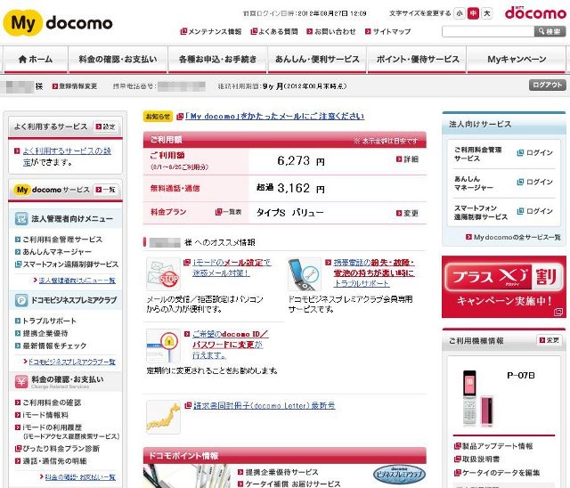Click ビジネスプレミアクラブ oval badge
The width and height of the screenshot is (570, 488).
pyautogui.click(x=399, y=474)
